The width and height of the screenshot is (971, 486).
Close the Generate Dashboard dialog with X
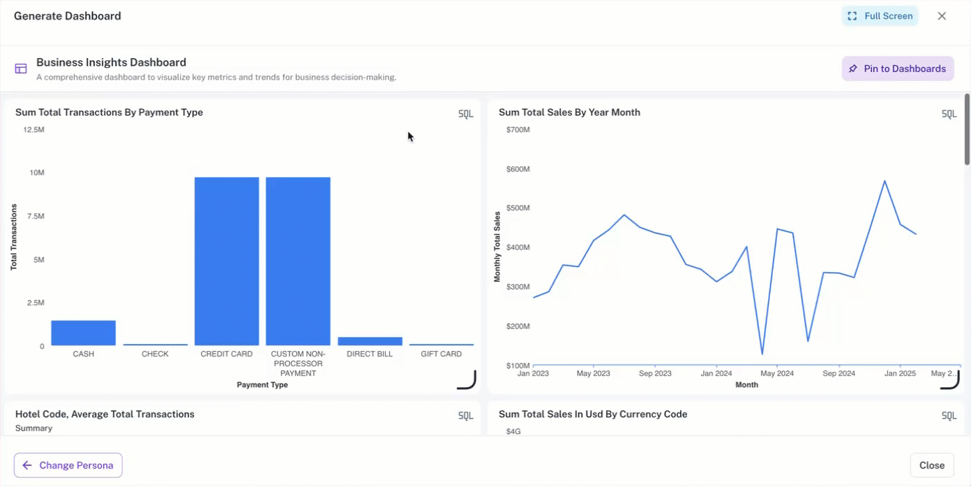942,16
